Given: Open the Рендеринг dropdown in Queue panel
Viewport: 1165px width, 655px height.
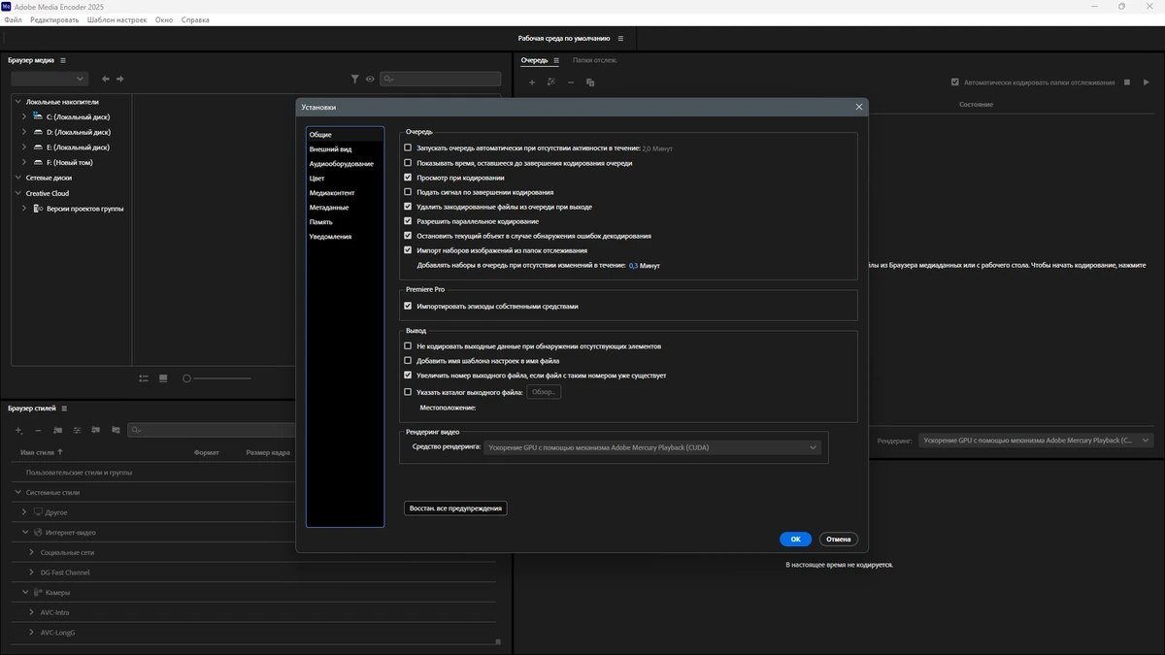Looking at the screenshot, I should [1036, 441].
